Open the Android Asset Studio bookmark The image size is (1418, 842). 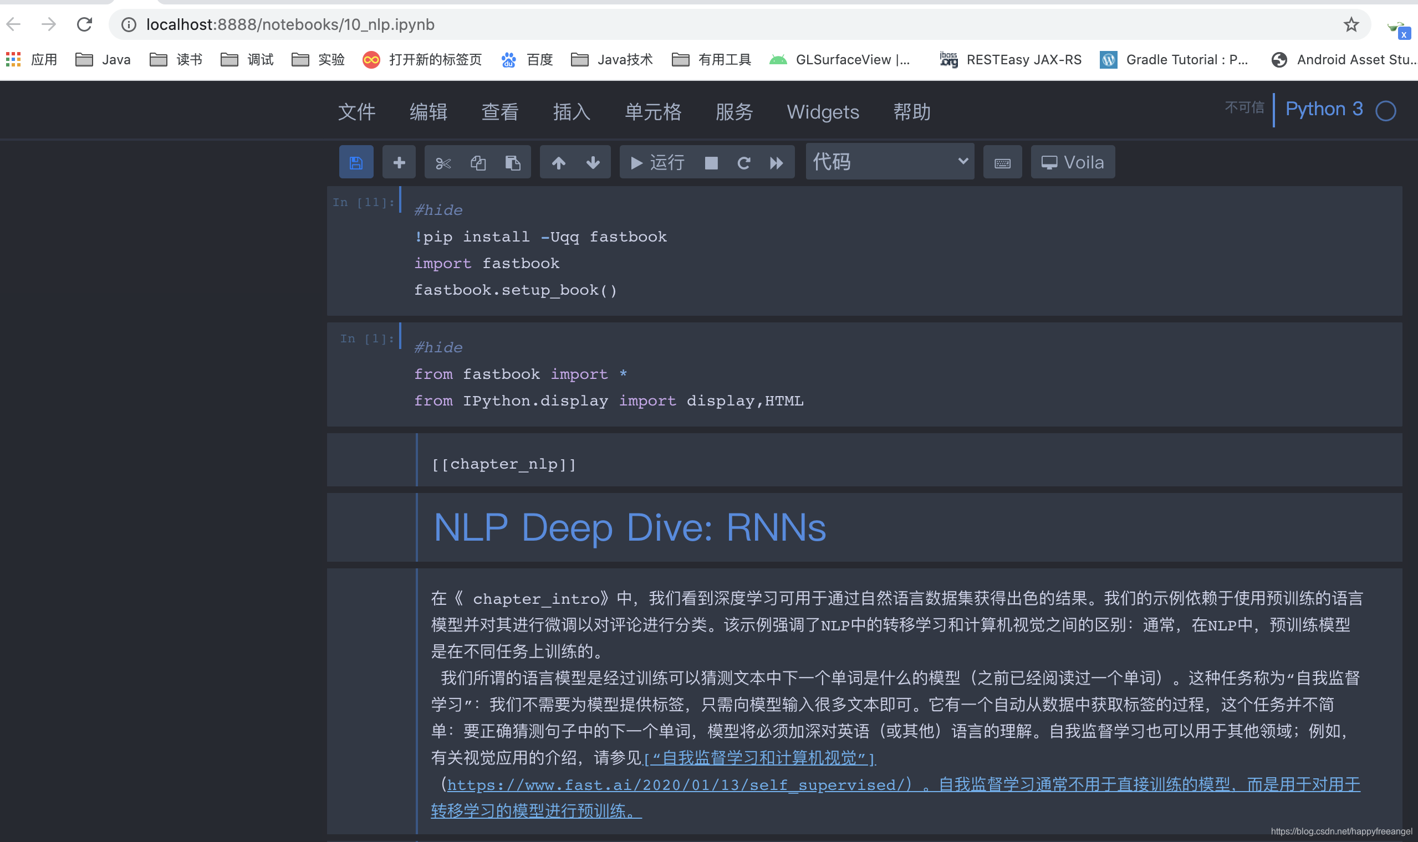pos(1344,60)
